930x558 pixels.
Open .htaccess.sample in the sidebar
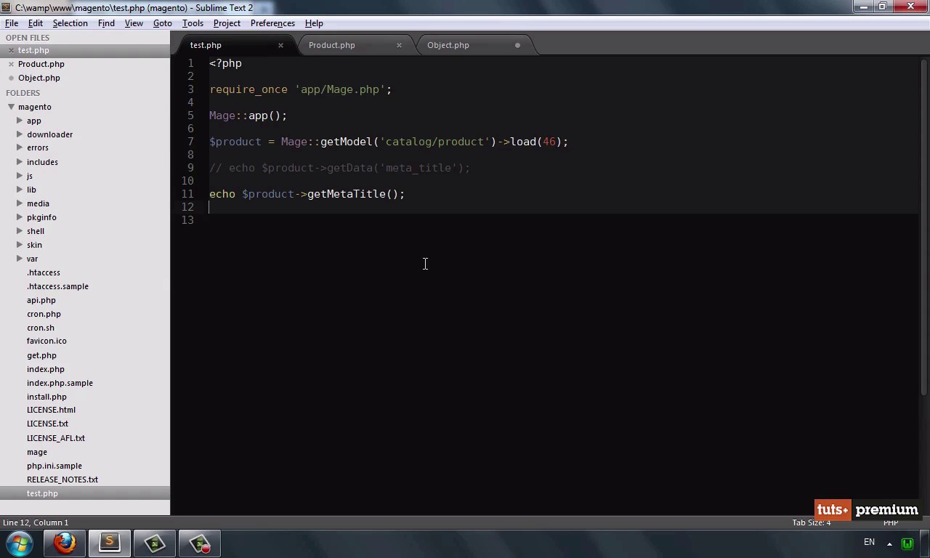coord(57,286)
